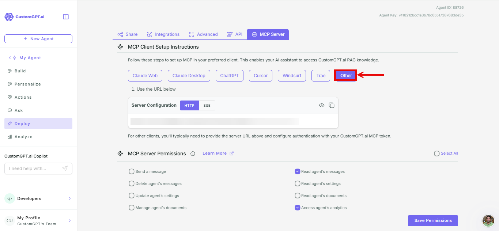Click the send arrow icon in Copilot box
The width and height of the screenshot is (499, 231).
pyautogui.click(x=65, y=168)
